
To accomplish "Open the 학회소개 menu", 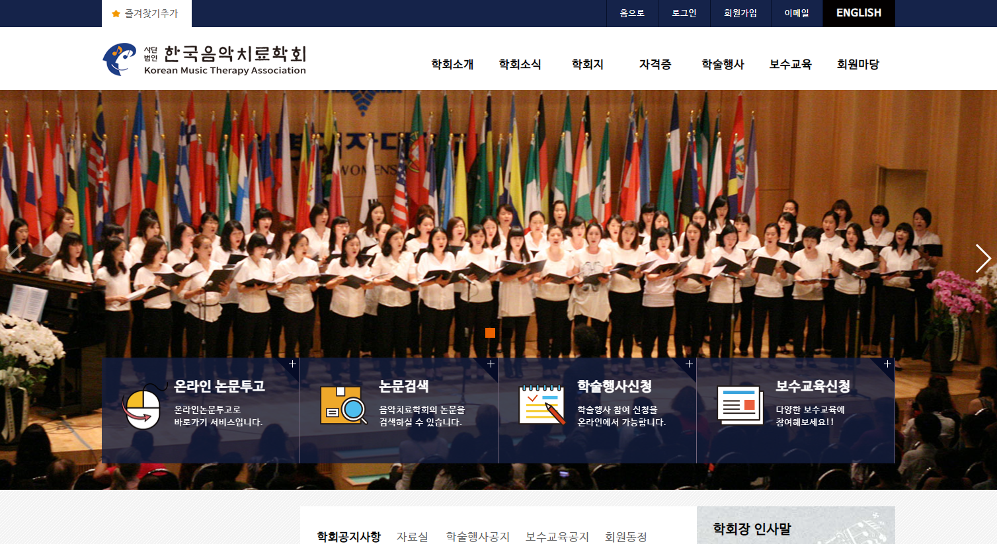I will point(452,64).
